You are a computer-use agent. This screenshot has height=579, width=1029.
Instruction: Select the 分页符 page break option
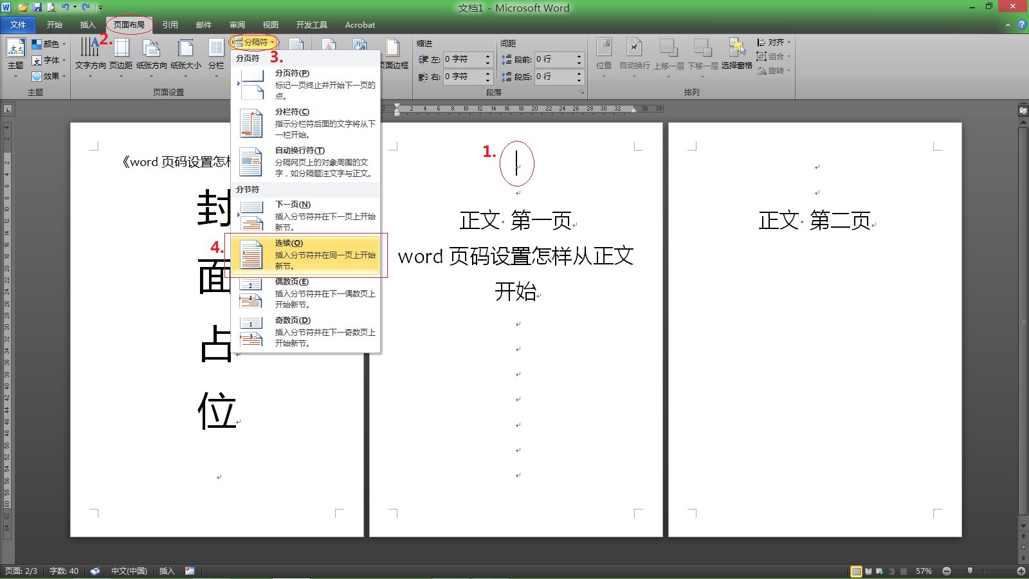coord(302,82)
